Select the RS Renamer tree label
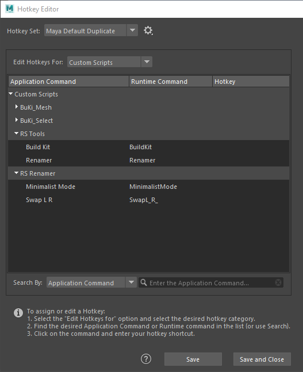Screen dimensions: 303x372 click(x=37, y=173)
